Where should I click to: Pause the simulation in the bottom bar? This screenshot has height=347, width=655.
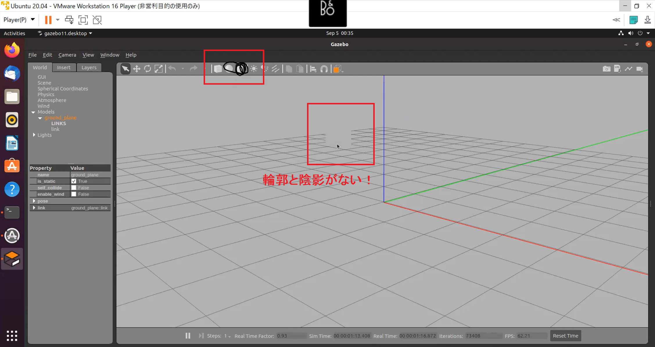pos(188,336)
